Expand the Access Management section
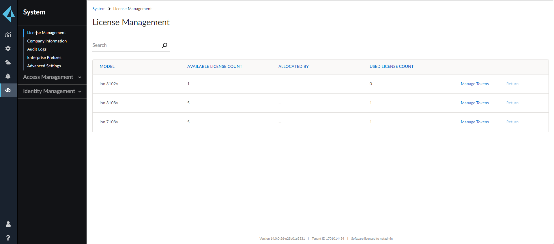 click(52, 77)
